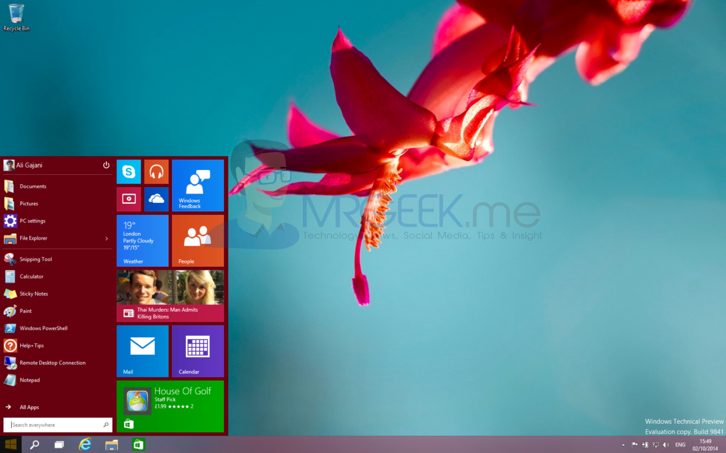Image resolution: width=726 pixels, height=453 pixels.
Task: Open the House Of Golf store tile
Action: pos(170,406)
